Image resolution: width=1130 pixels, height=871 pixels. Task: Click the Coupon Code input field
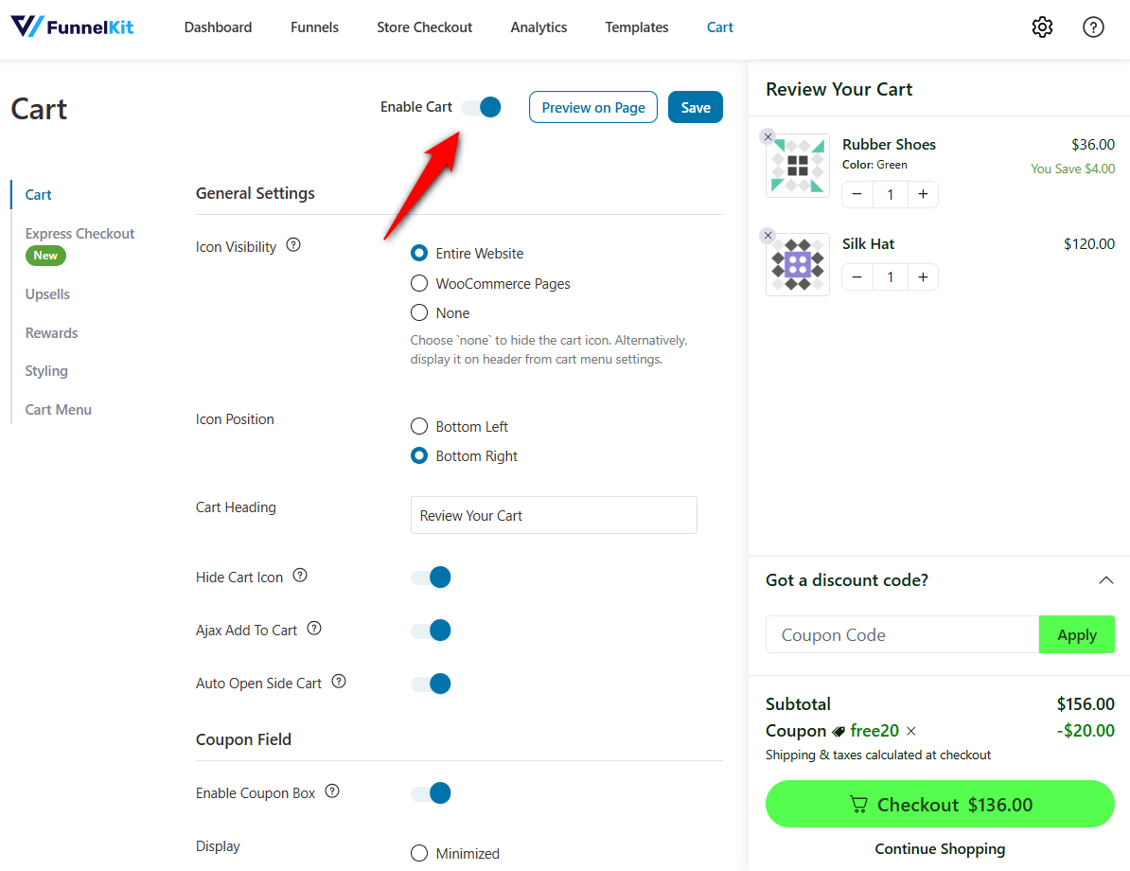point(902,635)
